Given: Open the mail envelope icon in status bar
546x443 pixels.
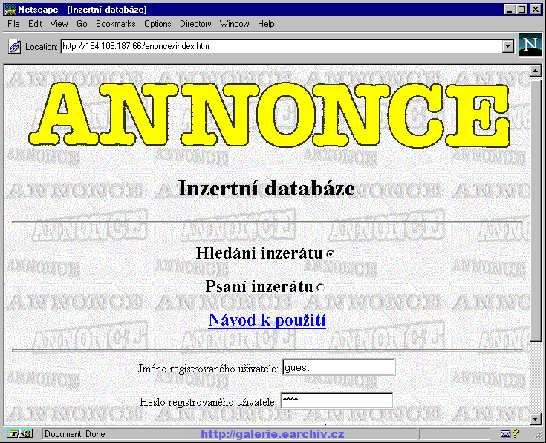Looking at the screenshot, I should pos(505,434).
